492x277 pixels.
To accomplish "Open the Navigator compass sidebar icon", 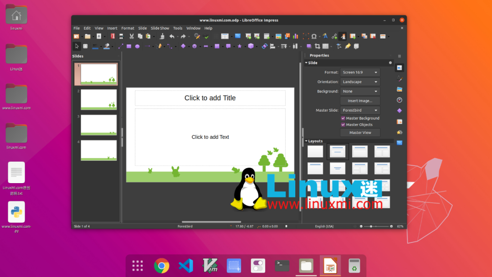I will coord(400,100).
